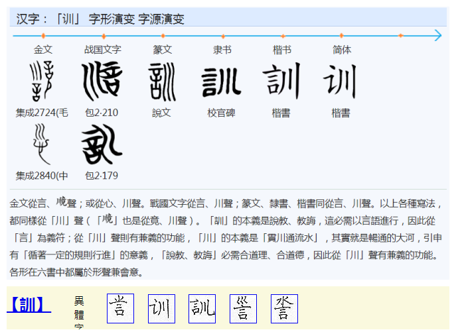Click the 金文 timeline marker dot

43,36
